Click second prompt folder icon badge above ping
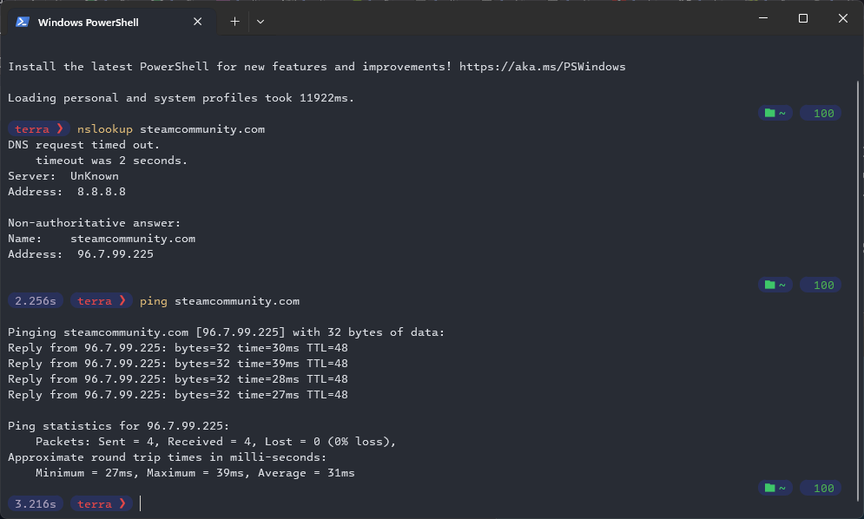864x519 pixels. tap(775, 285)
